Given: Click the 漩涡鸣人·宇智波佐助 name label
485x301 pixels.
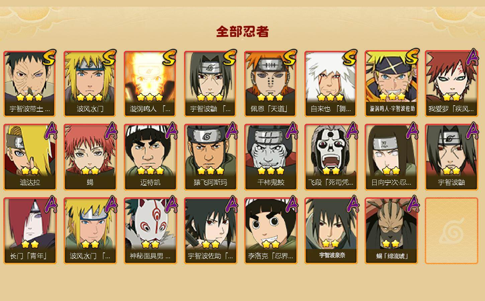Looking at the screenshot, I should coord(392,109).
